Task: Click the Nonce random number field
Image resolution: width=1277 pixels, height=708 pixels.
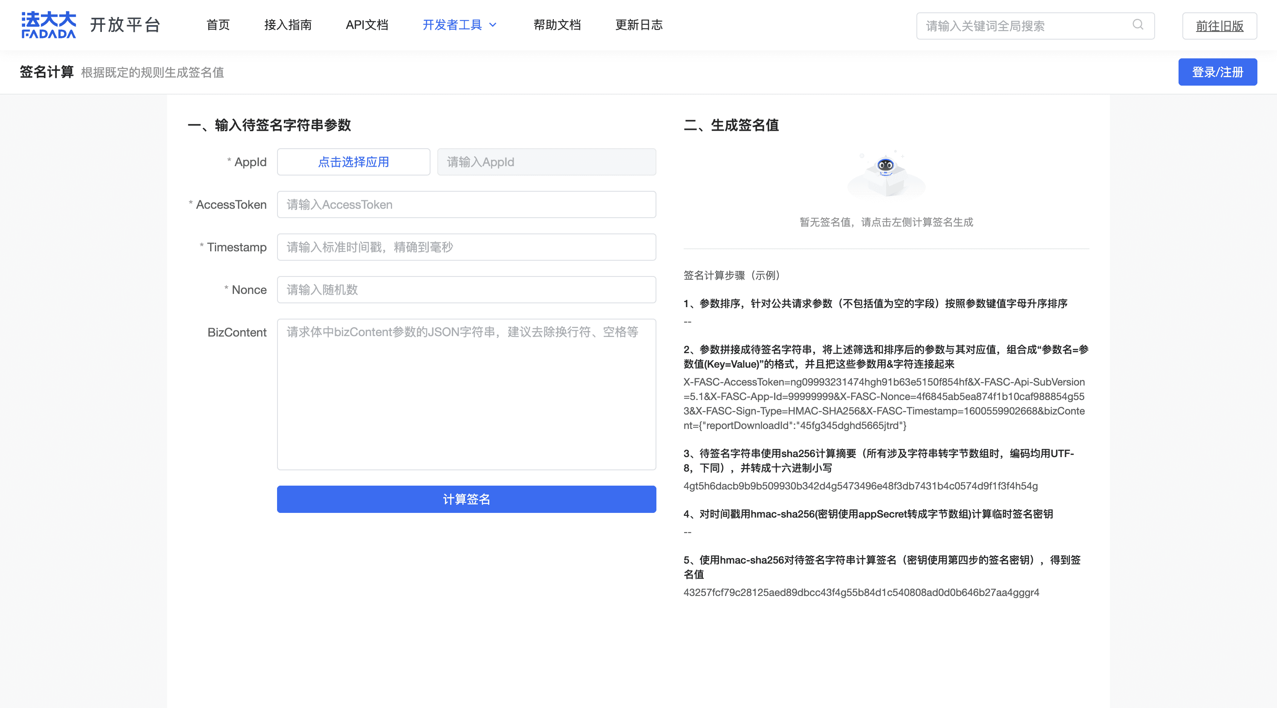Action: (x=466, y=290)
